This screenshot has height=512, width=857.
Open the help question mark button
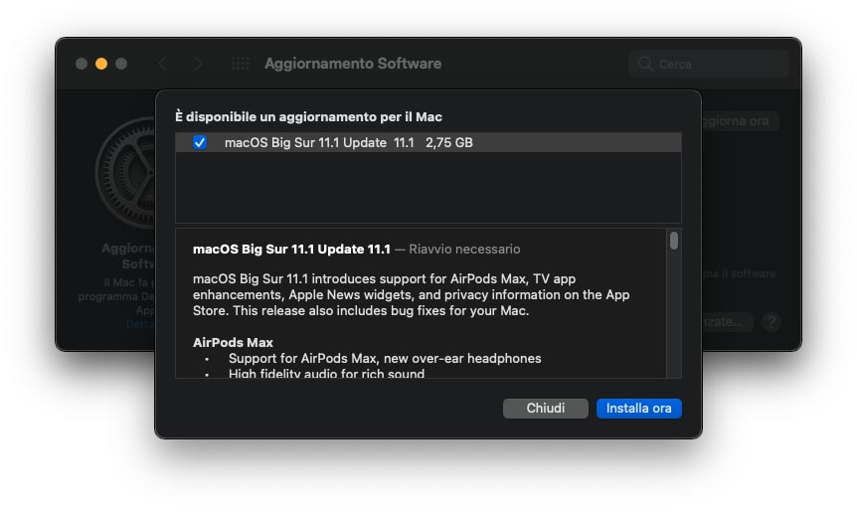[771, 322]
